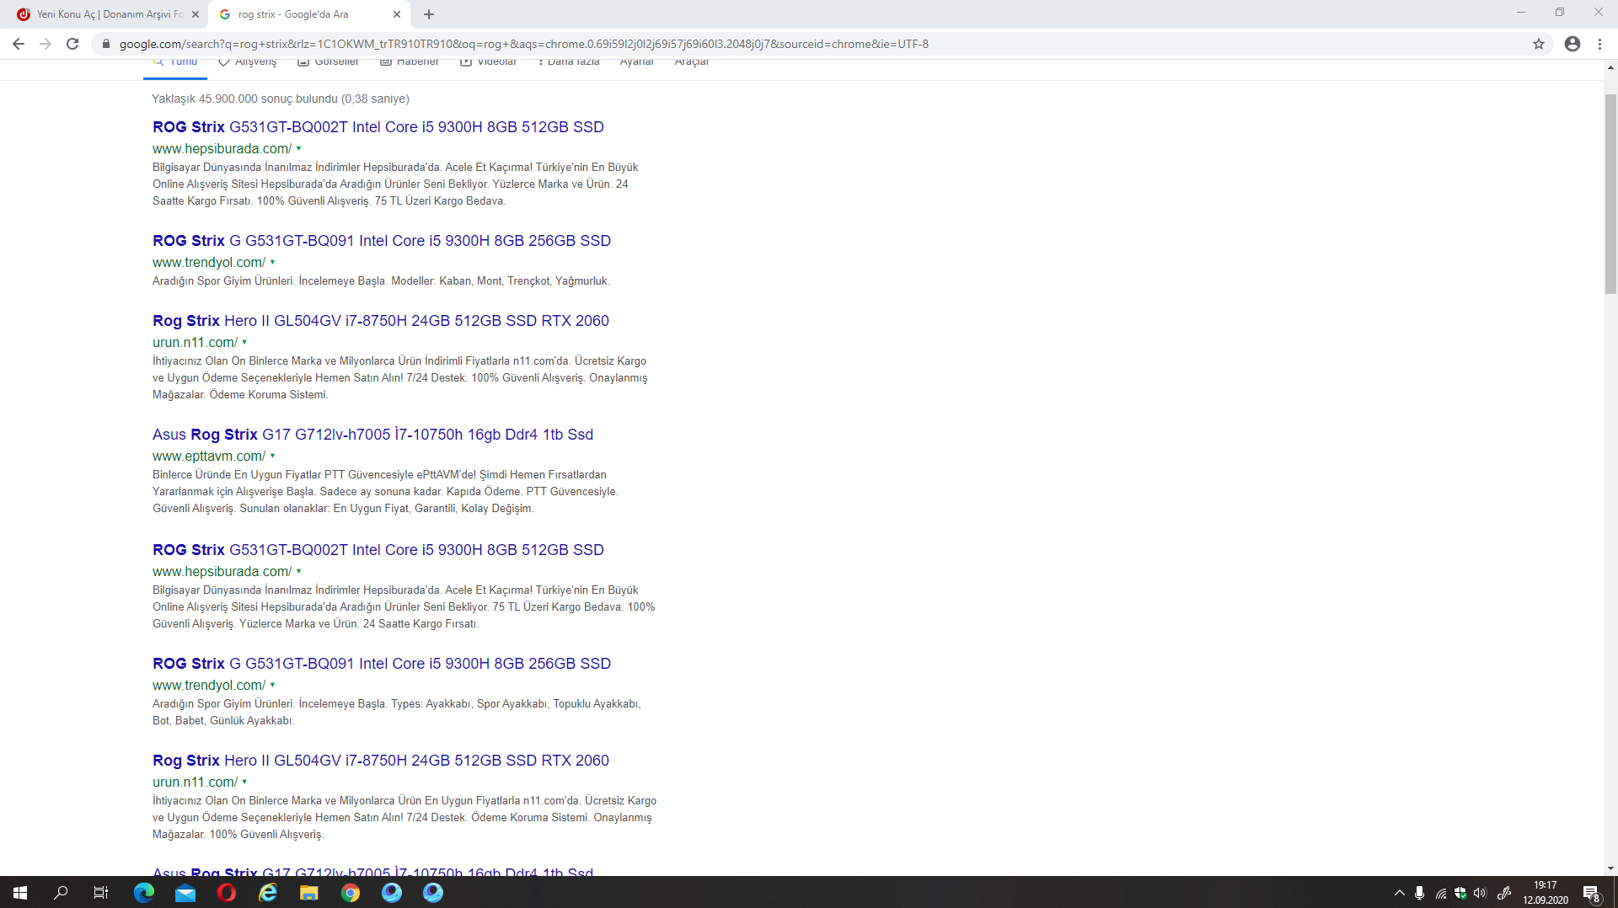Open G531GT-BQ091 result above 'Types: Ayakkabı' snippet
This screenshot has height=908, width=1618.
click(382, 664)
